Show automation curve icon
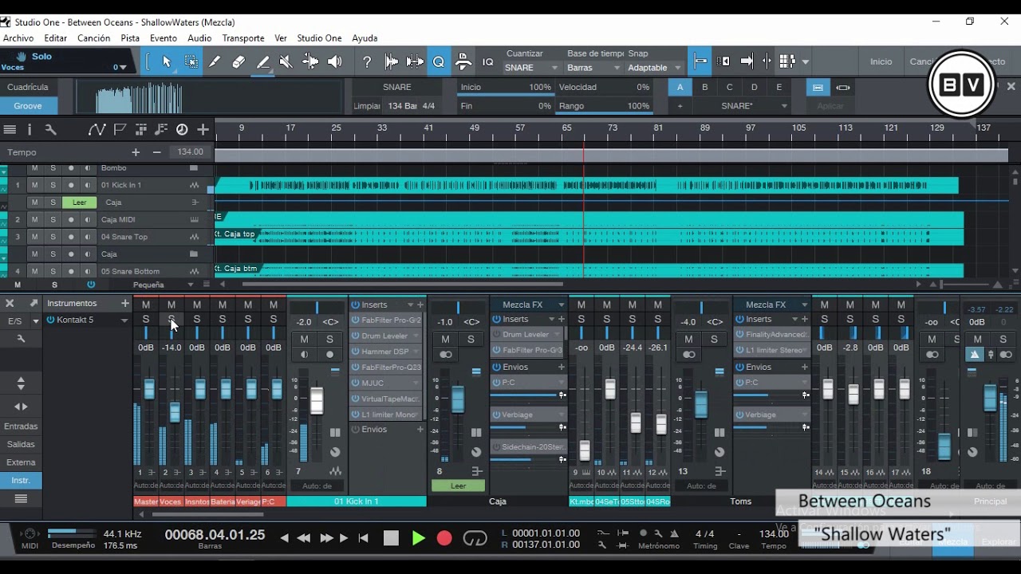The image size is (1021, 574). [97, 129]
